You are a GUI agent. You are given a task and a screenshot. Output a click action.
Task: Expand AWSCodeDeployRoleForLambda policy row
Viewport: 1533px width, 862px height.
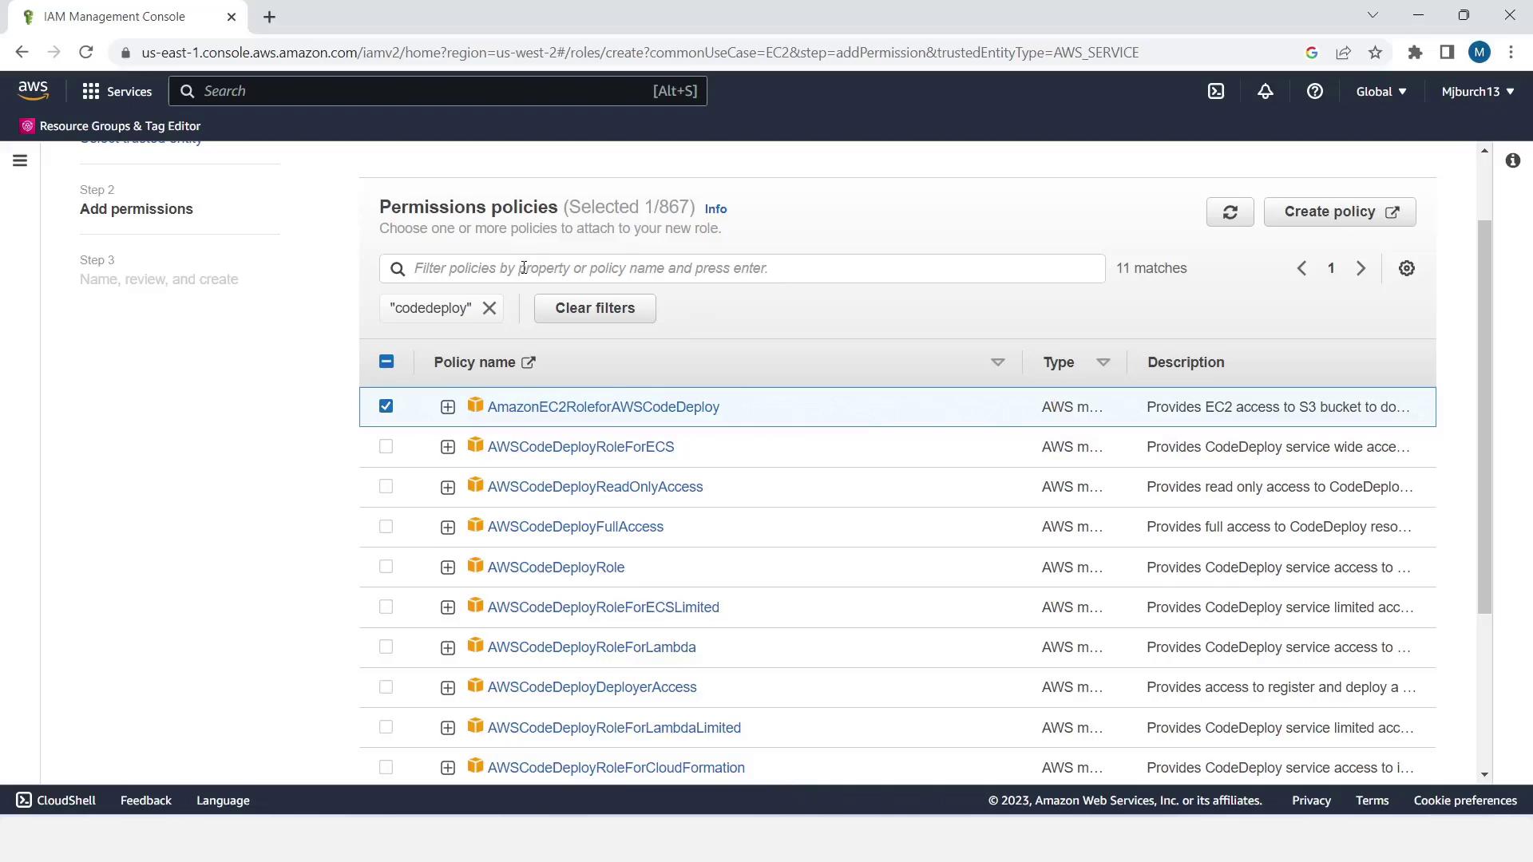[x=447, y=647]
